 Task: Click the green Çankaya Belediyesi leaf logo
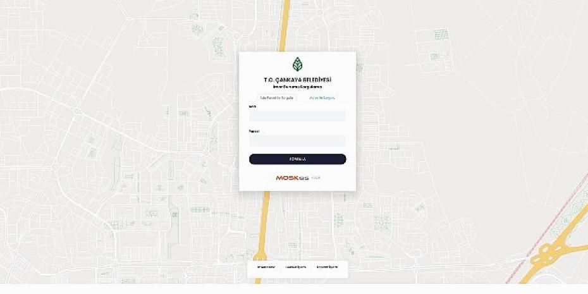point(297,64)
